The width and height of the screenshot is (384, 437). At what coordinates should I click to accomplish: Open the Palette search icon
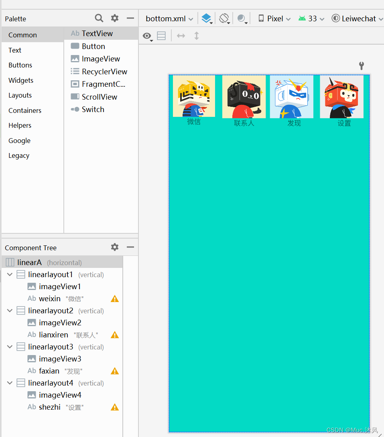pos(99,18)
